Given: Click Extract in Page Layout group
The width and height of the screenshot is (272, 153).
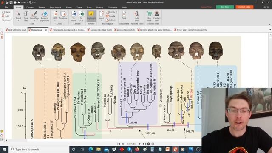Looking at the screenshot, I should coord(110,20).
